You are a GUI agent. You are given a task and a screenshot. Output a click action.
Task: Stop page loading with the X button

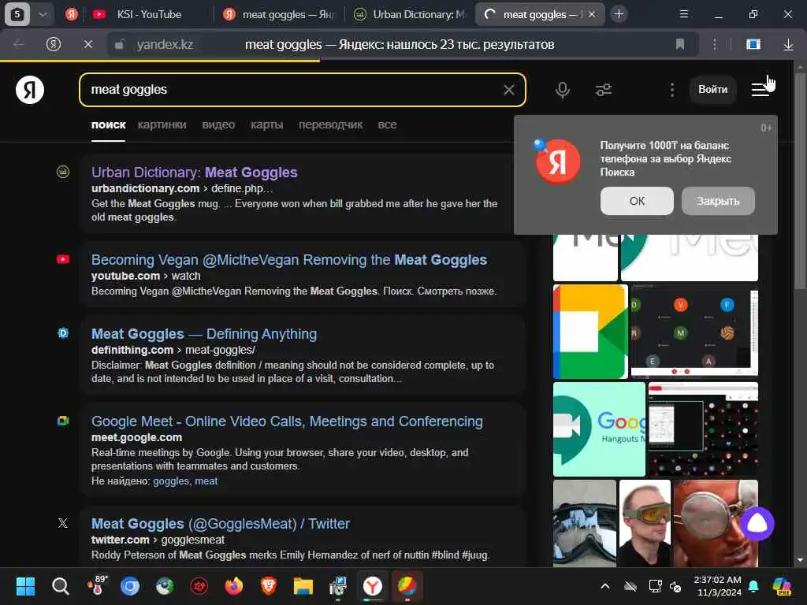click(x=88, y=45)
